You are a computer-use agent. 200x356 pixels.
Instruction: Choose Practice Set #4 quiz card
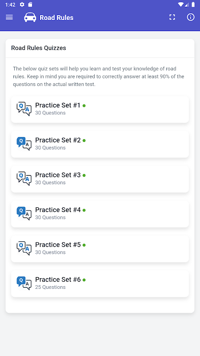pos(100,214)
